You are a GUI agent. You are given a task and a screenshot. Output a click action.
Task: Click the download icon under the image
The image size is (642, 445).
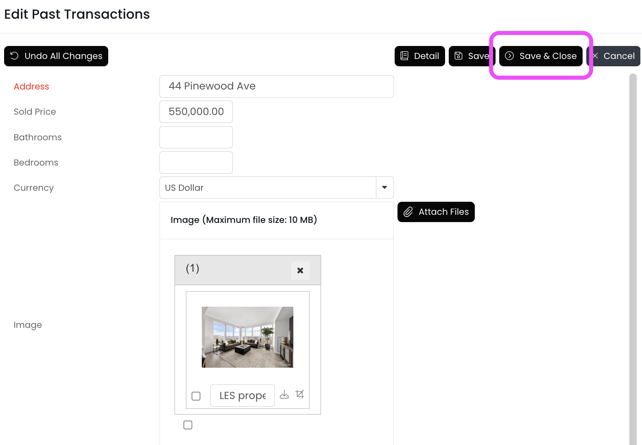284,395
